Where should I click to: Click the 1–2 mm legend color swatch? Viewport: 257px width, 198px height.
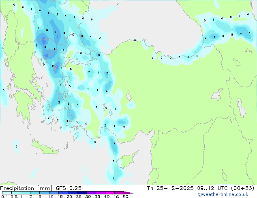(x=26, y=193)
